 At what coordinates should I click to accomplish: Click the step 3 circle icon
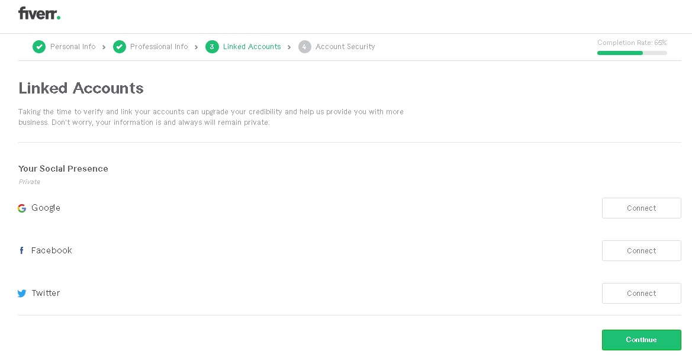[212, 46]
